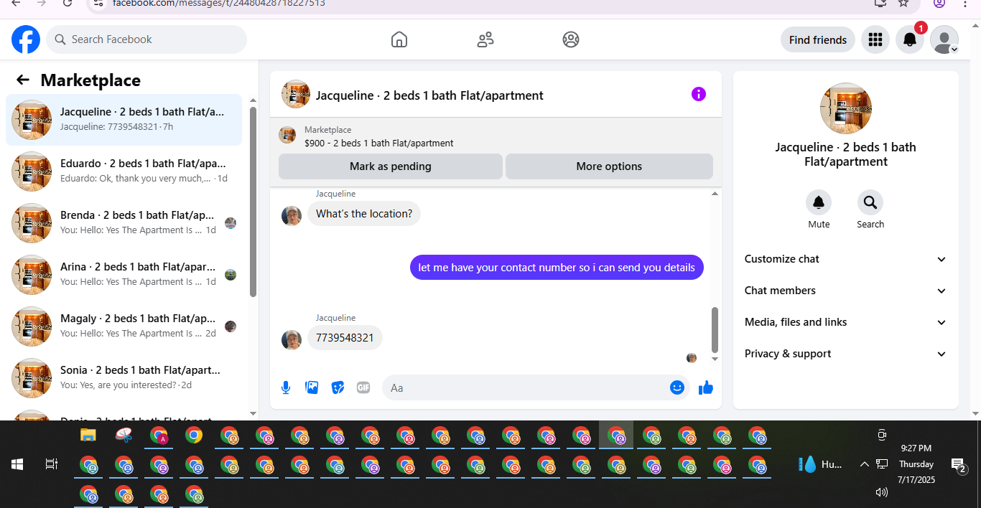Show hidden tray icons chevron
The height and width of the screenshot is (508, 981).
pos(865,464)
